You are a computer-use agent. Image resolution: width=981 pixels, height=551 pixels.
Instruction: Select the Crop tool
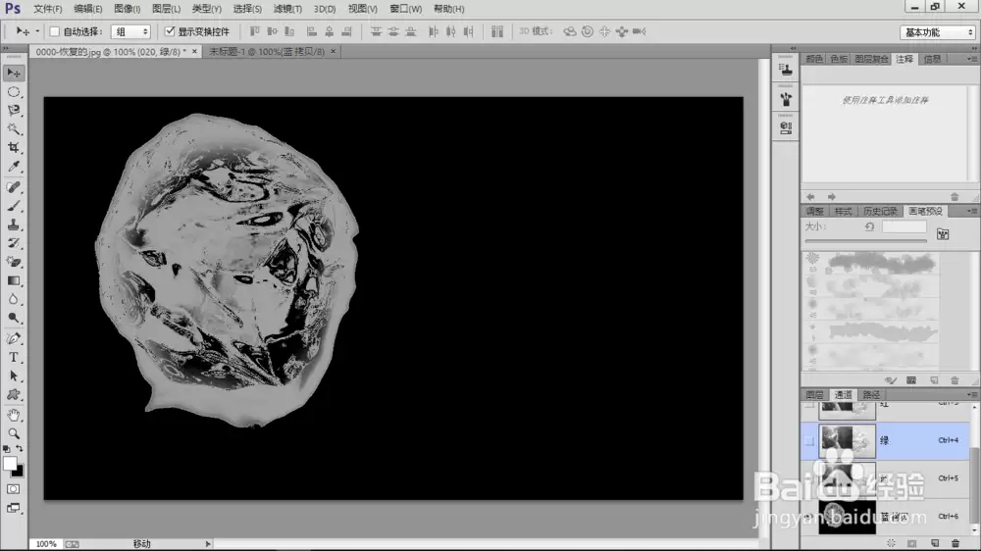click(13, 148)
